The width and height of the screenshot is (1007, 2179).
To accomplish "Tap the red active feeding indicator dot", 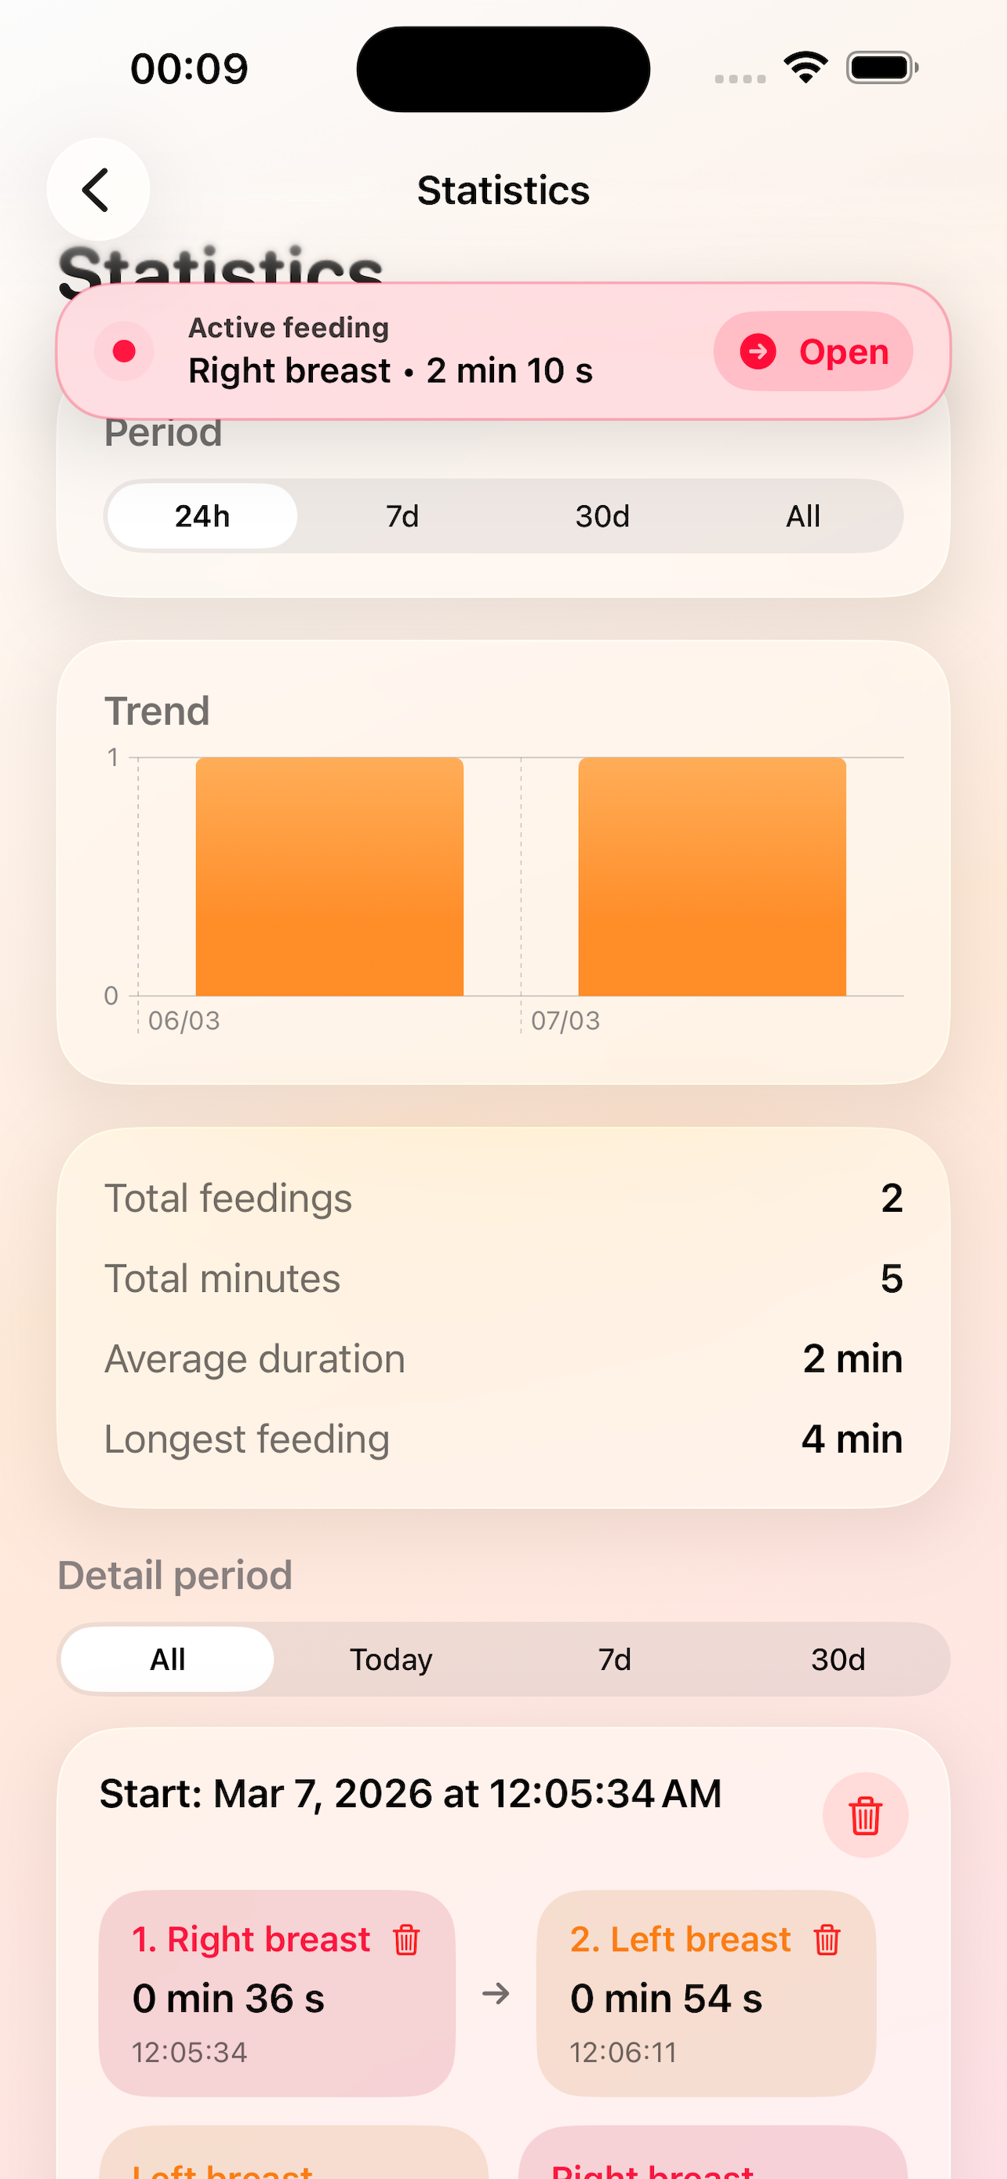I will [x=124, y=352].
